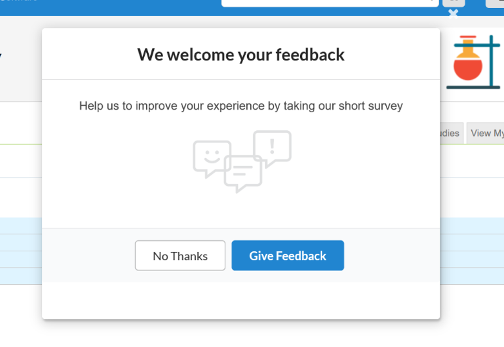Click the short survey help text
Screen dimensions: 504x347
click(241, 106)
